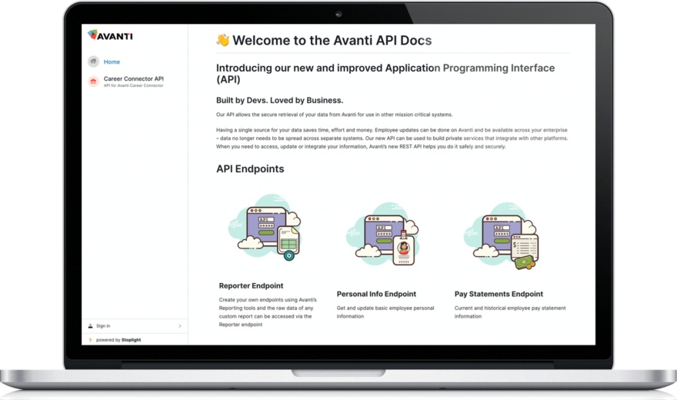Click the 'Having a single source' paragraph

[x=392, y=138]
